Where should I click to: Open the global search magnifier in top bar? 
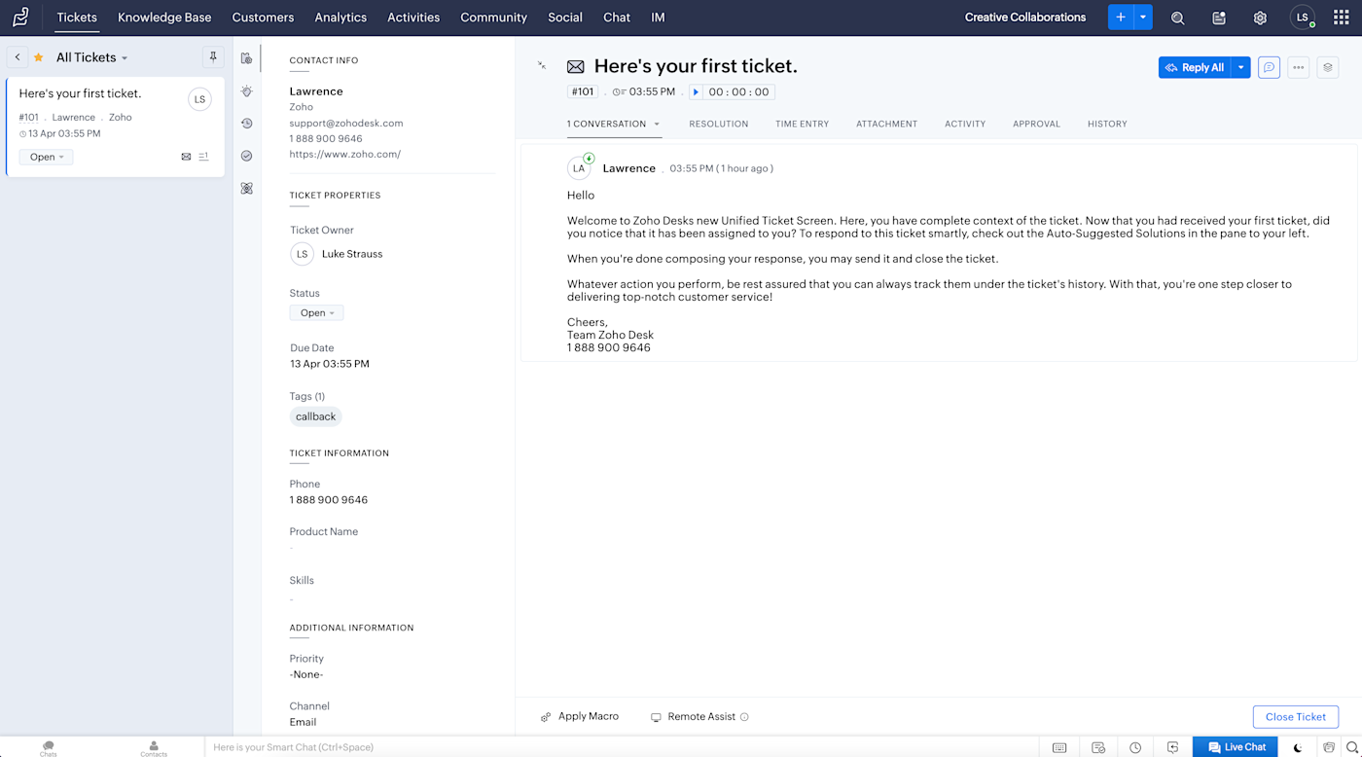(1177, 18)
